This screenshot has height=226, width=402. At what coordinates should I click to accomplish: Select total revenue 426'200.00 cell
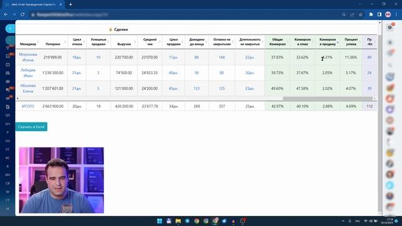[x=124, y=106]
